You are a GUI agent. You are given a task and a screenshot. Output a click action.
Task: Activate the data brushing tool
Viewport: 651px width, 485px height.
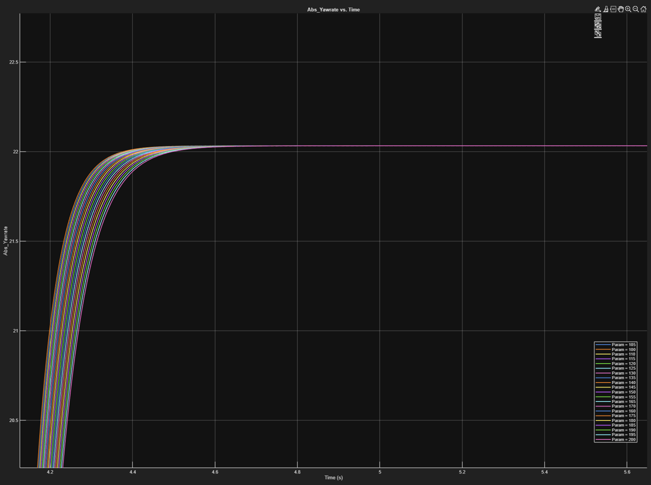(606, 9)
